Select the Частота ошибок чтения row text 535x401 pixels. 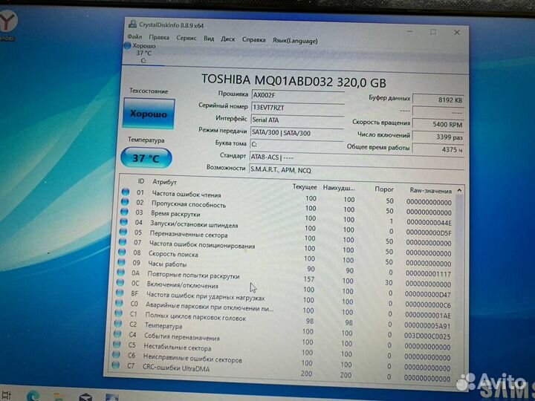click(187, 194)
